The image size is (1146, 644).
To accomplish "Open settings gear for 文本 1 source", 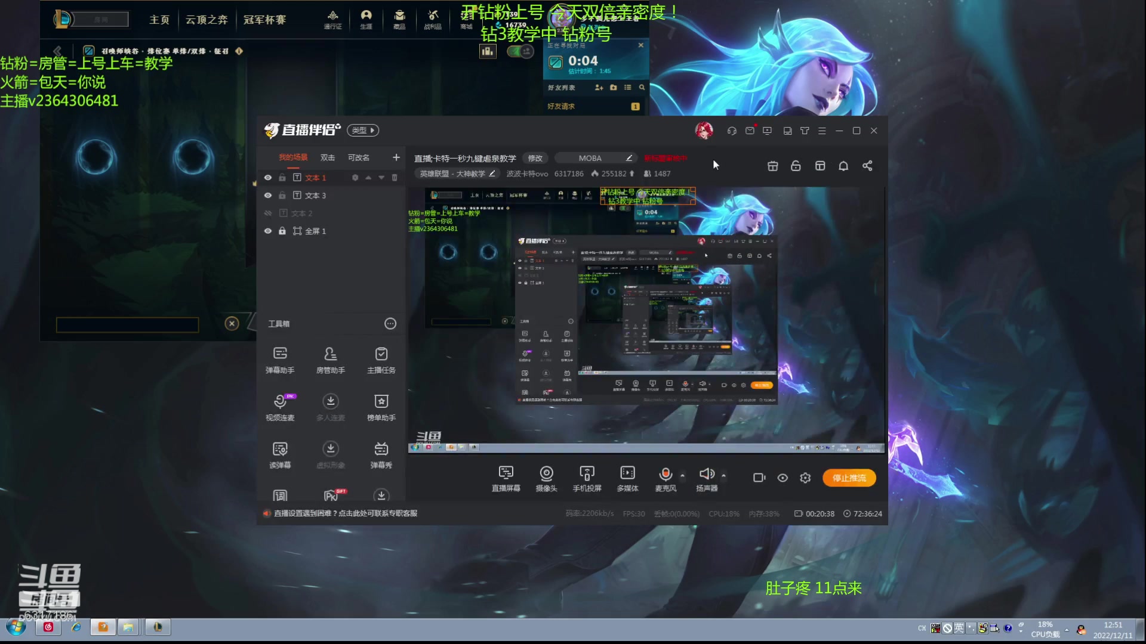I will click(x=355, y=178).
